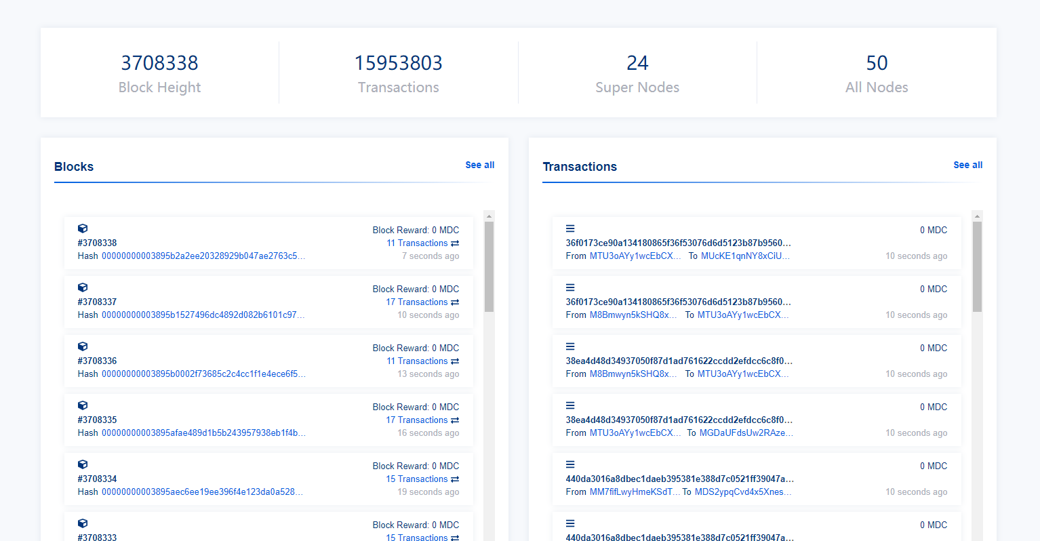The height and width of the screenshot is (541, 1040).
Task: Open recipient address MUcKE1qnNY8xCiU
Action: click(x=744, y=256)
